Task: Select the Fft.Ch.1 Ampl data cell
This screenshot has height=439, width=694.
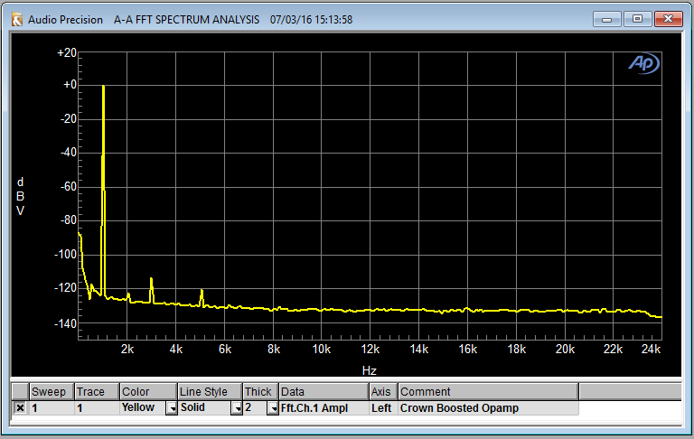Action: coord(324,408)
